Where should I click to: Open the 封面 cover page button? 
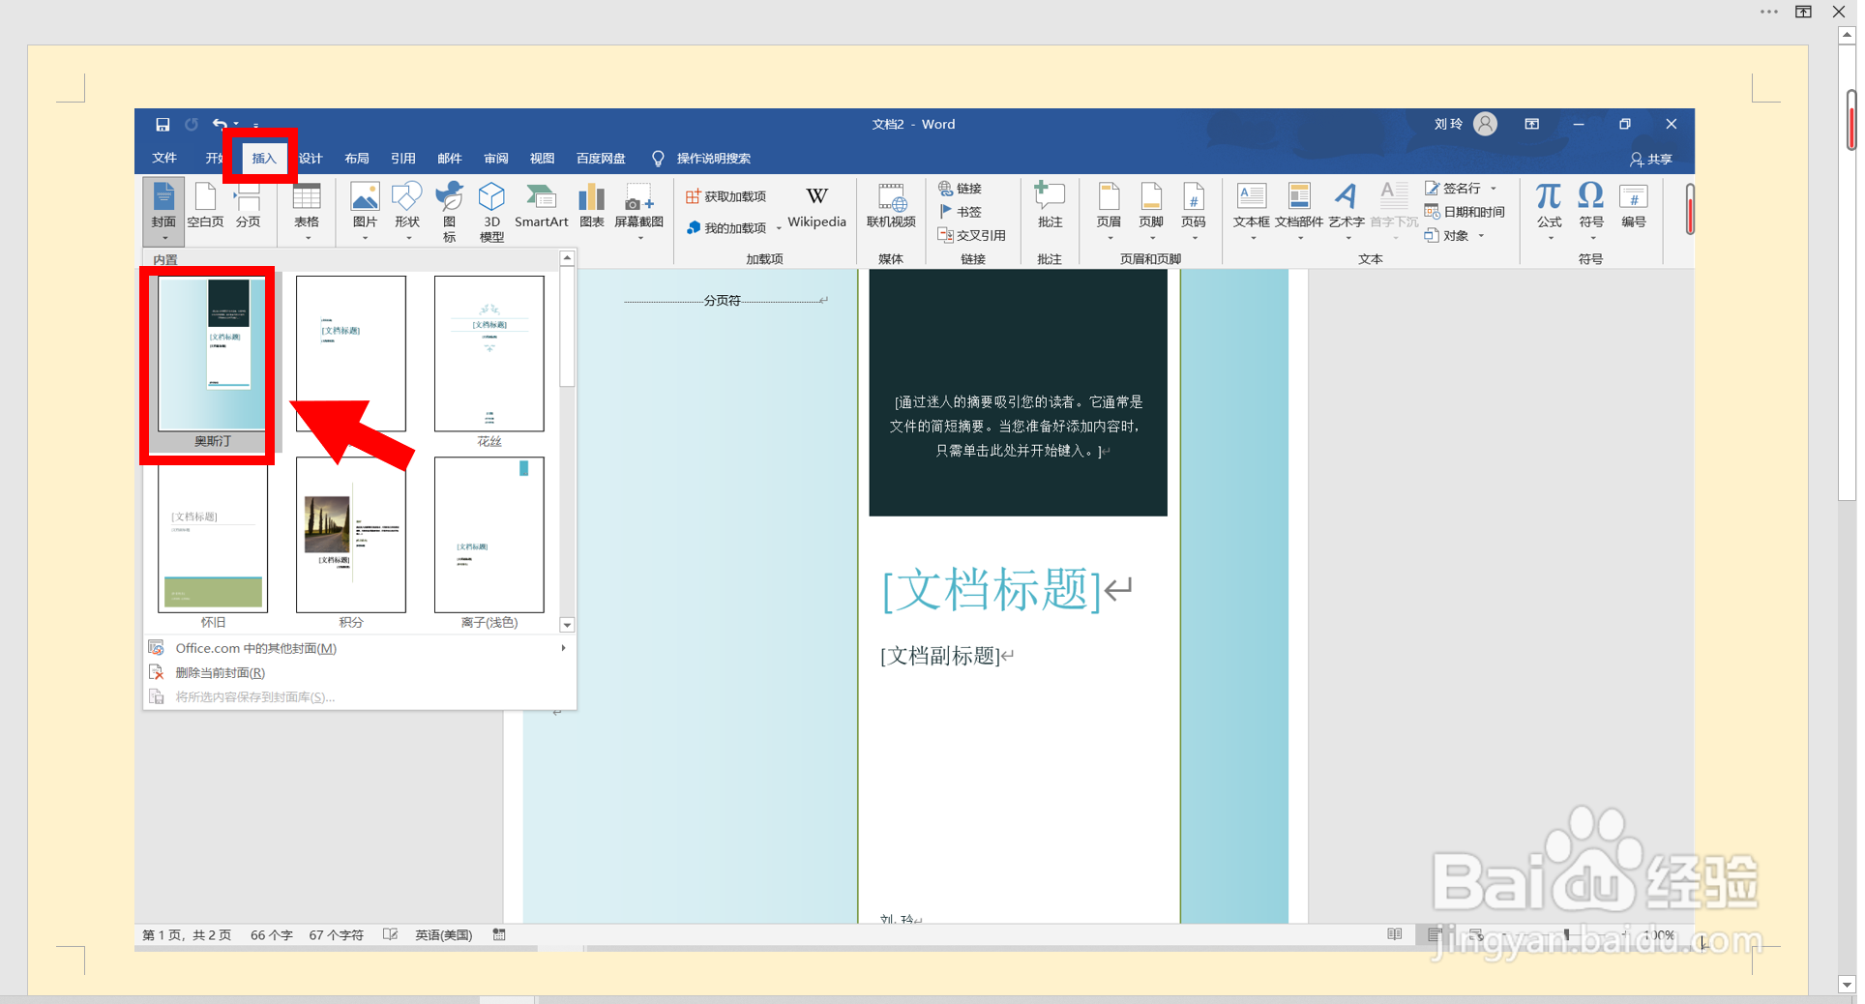pyautogui.click(x=163, y=210)
